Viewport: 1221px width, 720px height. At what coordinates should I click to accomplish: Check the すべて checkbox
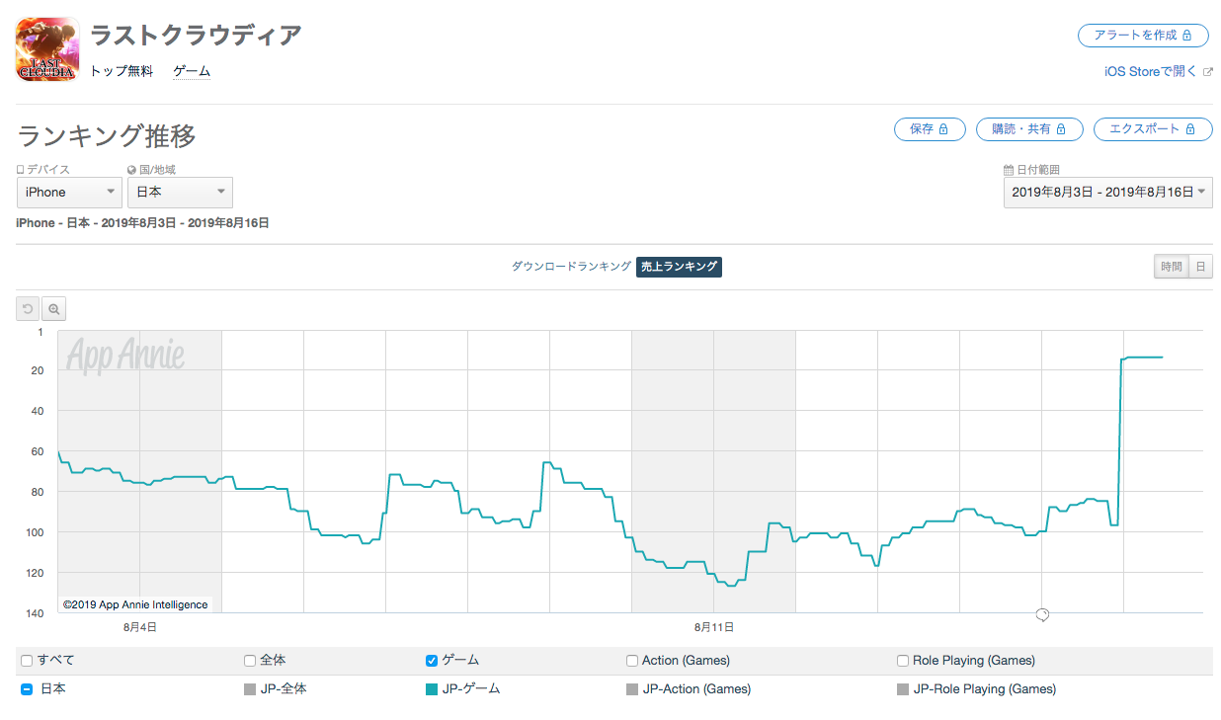tap(27, 661)
